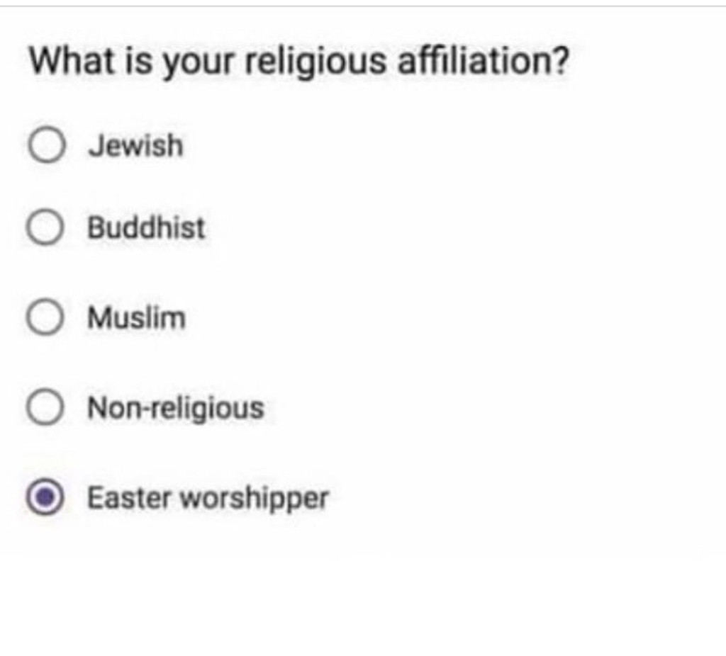Click the word 'worshipper' in last option
Viewport: 726px width, 656px height.
click(255, 499)
